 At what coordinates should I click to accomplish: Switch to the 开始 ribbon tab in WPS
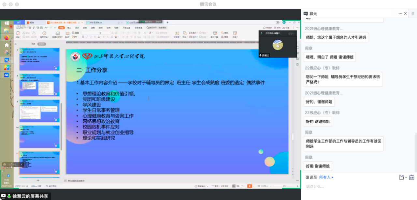[x=61, y=28]
